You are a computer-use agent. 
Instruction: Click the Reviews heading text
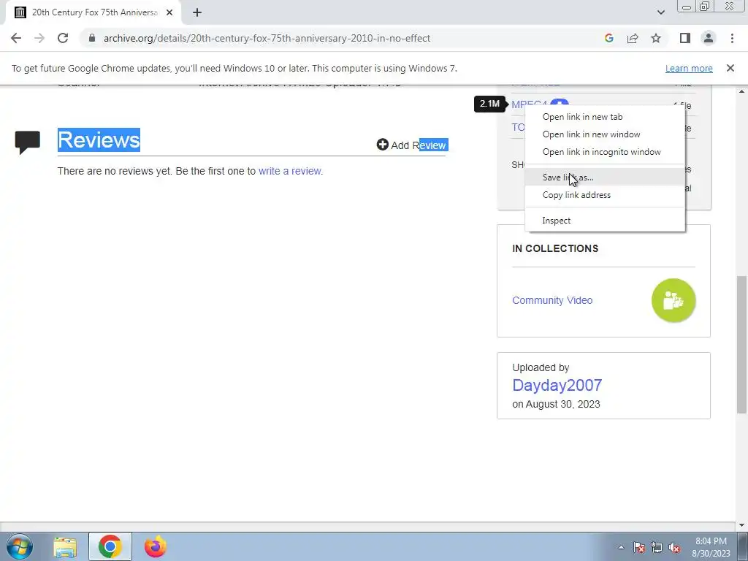click(99, 140)
